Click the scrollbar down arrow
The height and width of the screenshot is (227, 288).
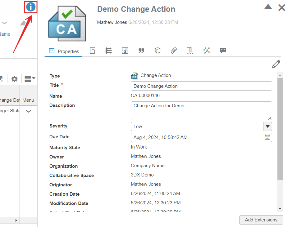click(280, 208)
